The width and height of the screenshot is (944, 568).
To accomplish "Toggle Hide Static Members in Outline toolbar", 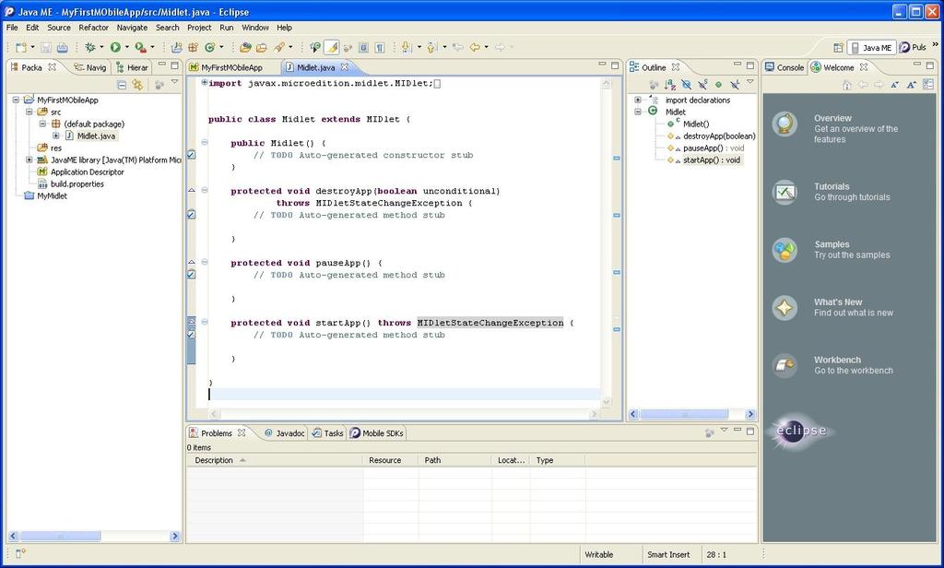I will (702, 85).
